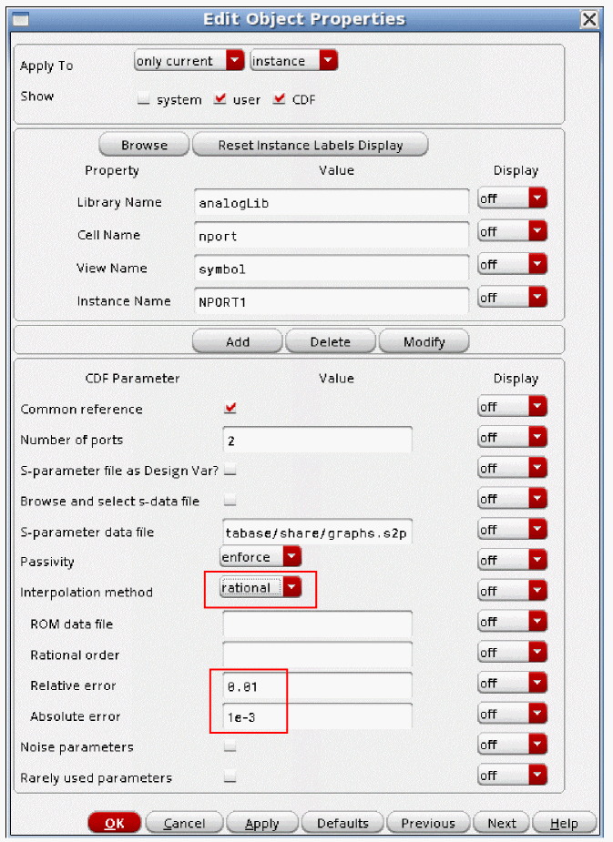This screenshot has height=842, width=613.
Task: Edit the Relative error field
Action: click(x=318, y=685)
